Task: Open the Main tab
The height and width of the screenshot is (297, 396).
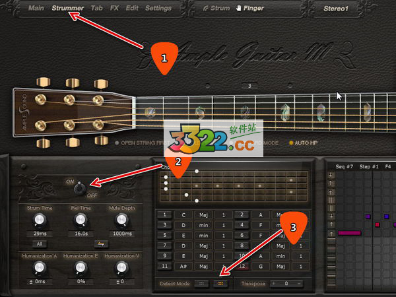Action: click(x=36, y=8)
